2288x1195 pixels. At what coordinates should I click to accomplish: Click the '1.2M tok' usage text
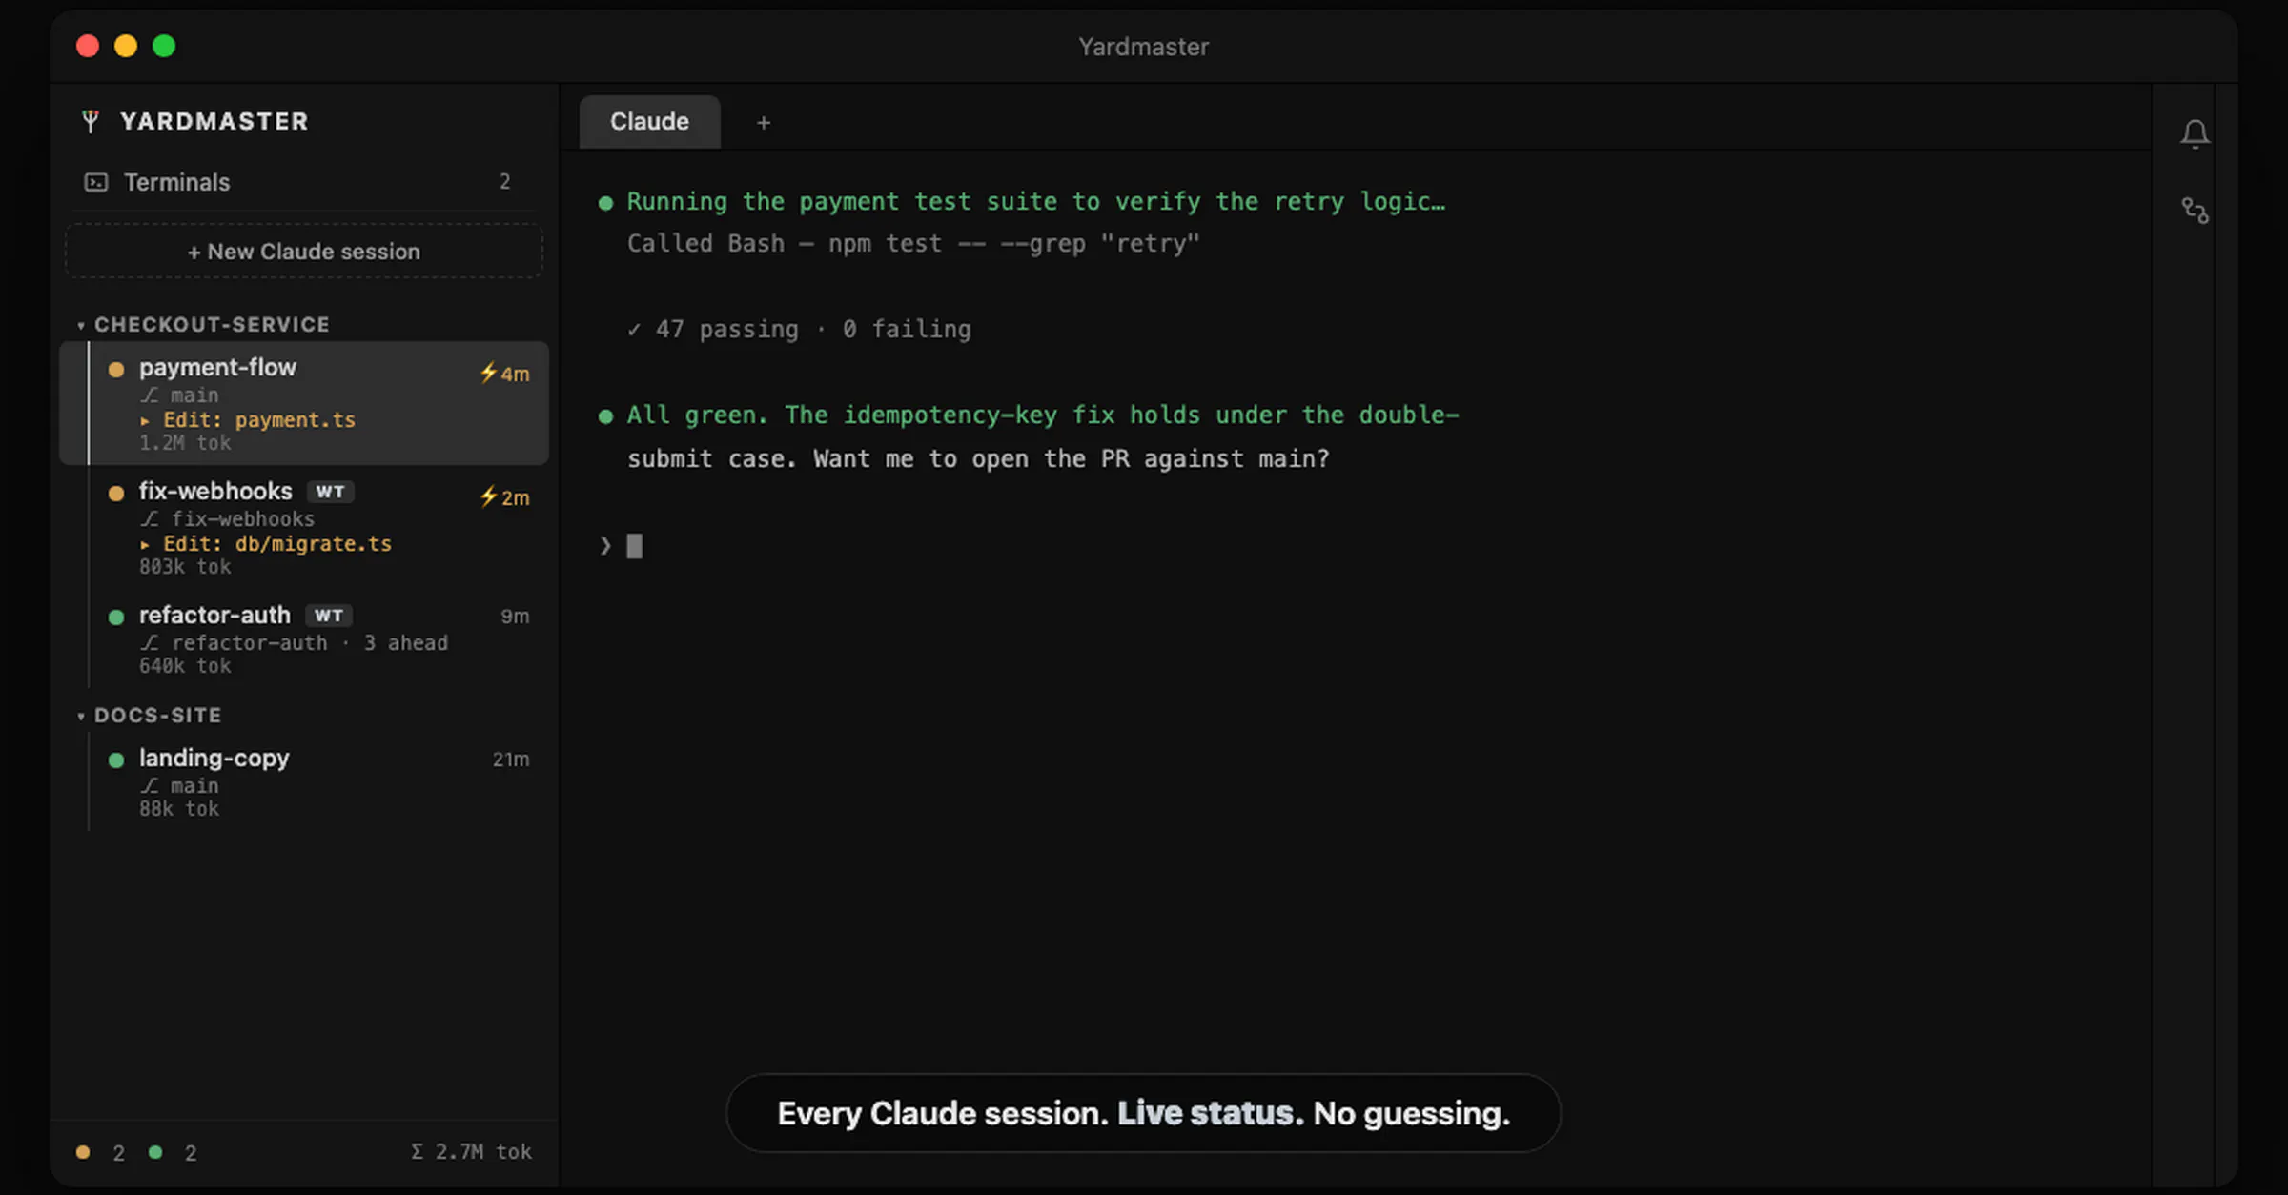click(185, 443)
